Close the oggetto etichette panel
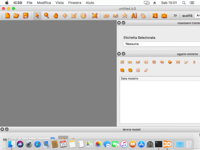 tap(119, 54)
